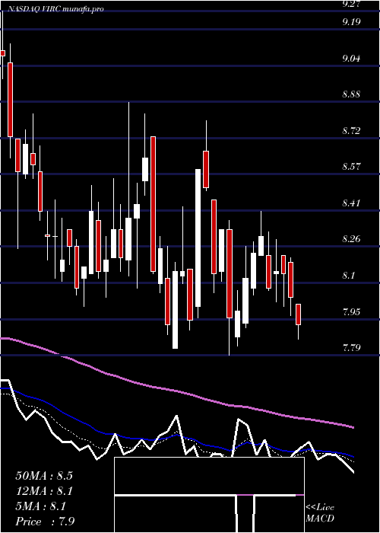Select the 9.19 price axis label
Screen dimensions: 380x533
click(351, 22)
